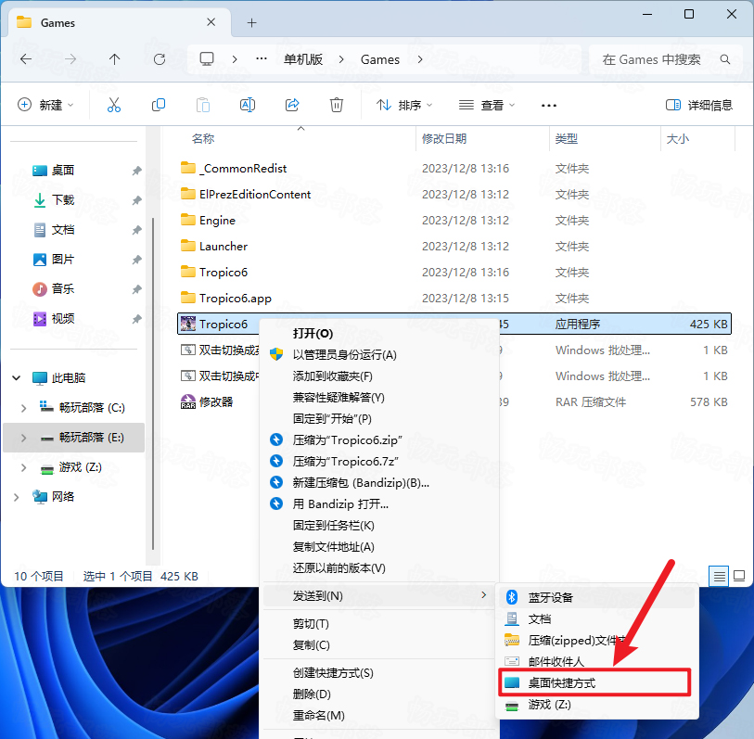
Task: Click the Cut scissors icon
Action: 114,105
